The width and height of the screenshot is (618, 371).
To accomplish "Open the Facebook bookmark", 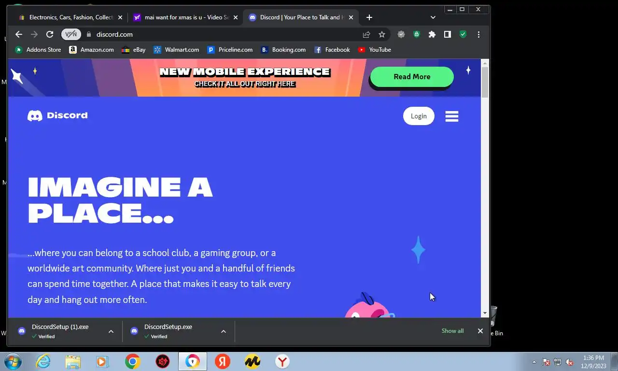I will tap(332, 50).
